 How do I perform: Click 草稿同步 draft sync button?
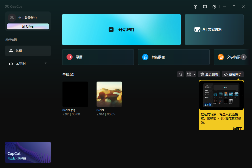(232, 74)
